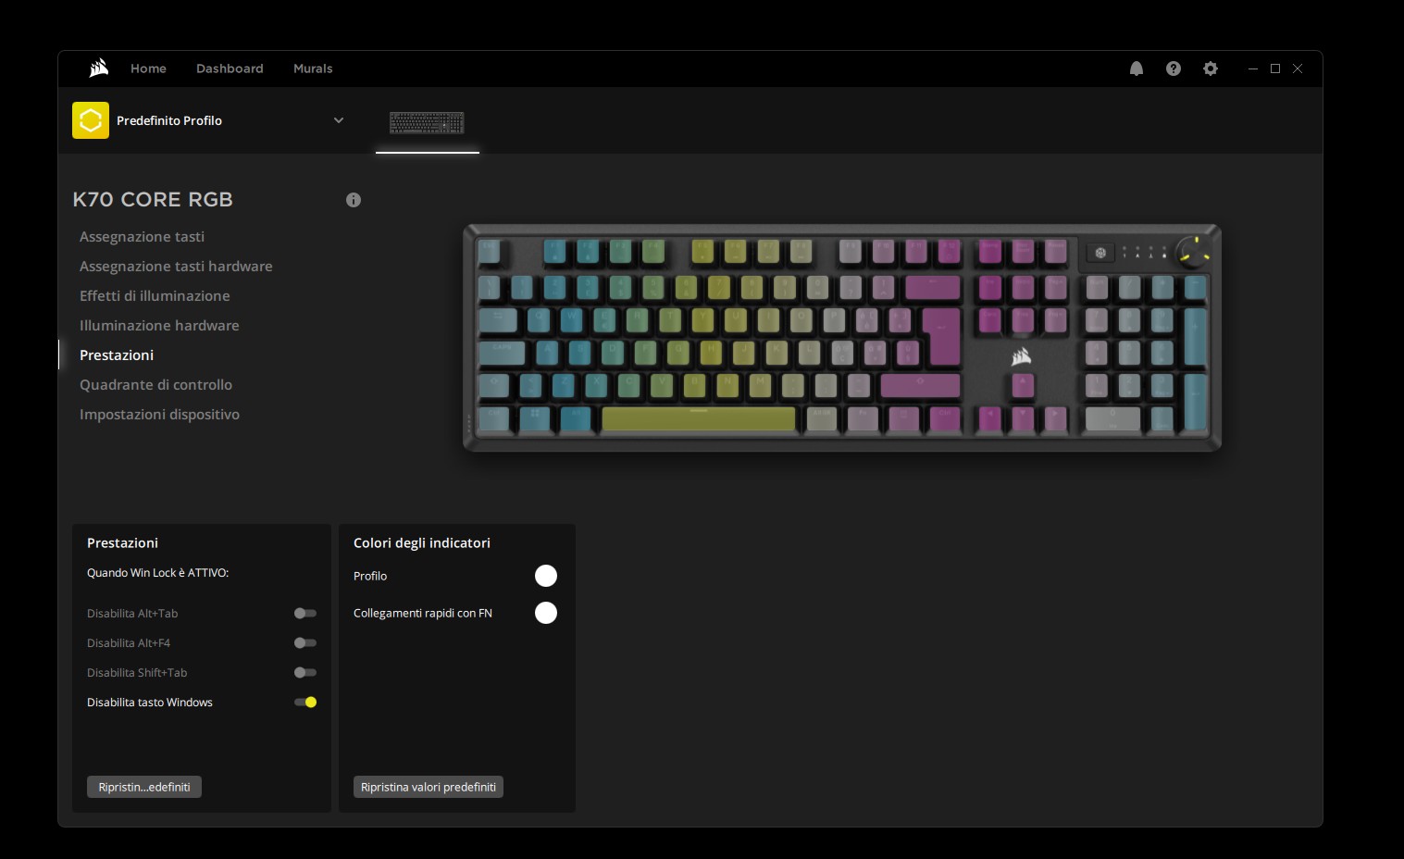Open the settings gear icon

[1211, 68]
